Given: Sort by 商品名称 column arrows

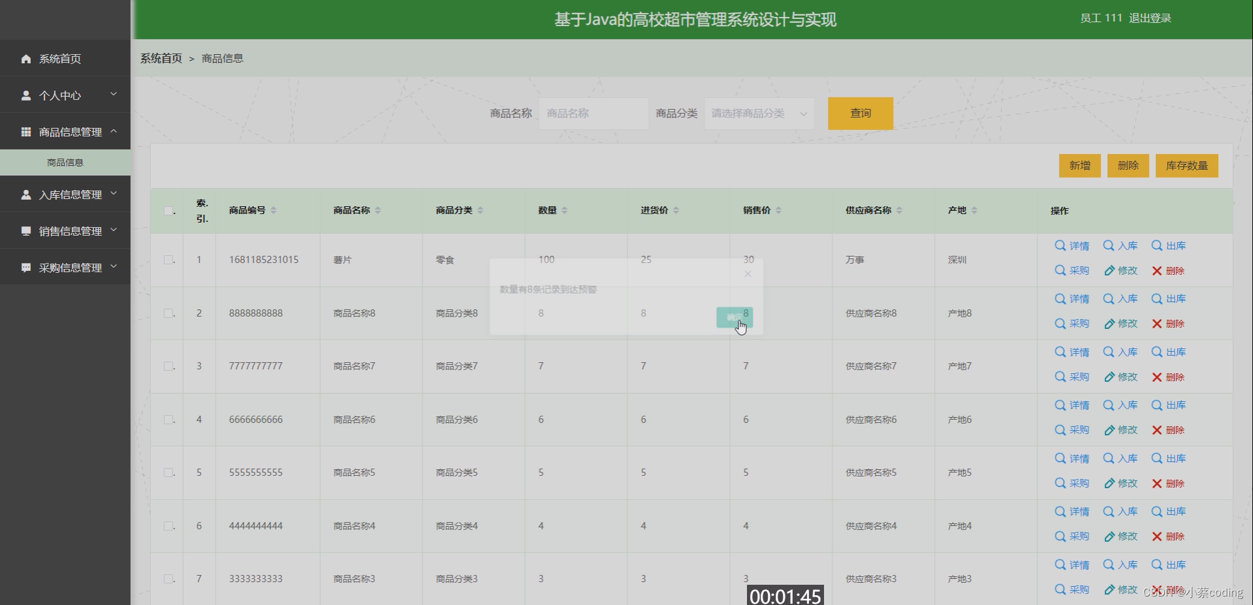Looking at the screenshot, I should [378, 210].
